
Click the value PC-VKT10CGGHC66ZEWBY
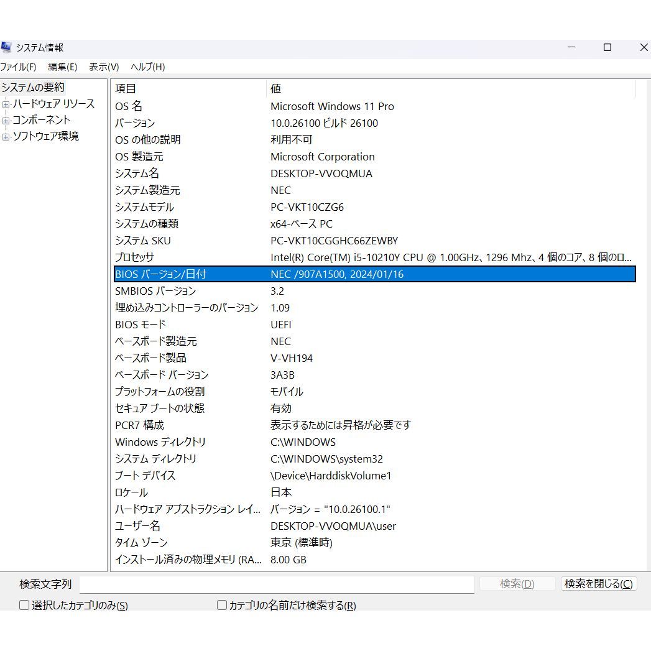(x=335, y=241)
